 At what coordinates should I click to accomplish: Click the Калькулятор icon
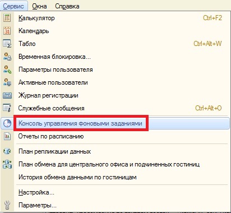click(7, 18)
